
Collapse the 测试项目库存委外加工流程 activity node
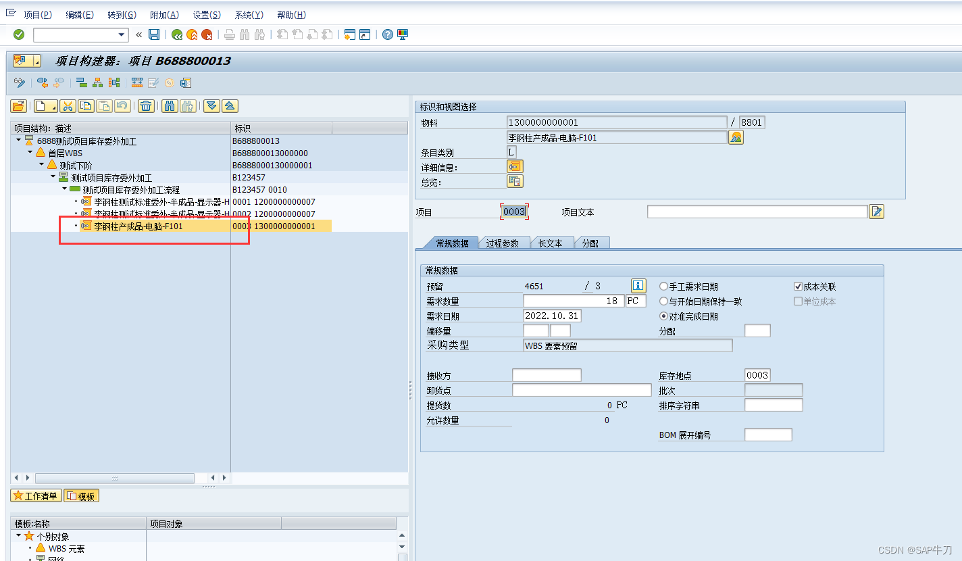coord(64,189)
